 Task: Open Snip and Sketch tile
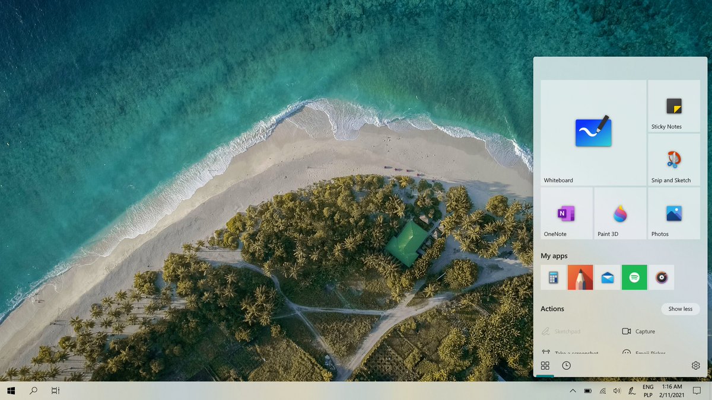coord(674,159)
